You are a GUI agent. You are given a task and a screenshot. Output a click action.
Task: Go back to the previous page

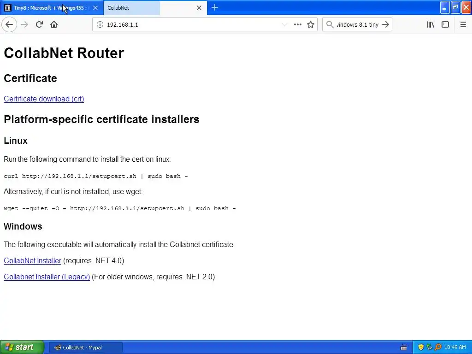9,24
